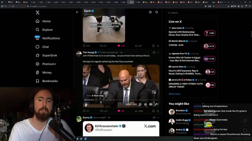Focus the Search input box
The height and width of the screenshot is (141, 252).
coord(192,13)
